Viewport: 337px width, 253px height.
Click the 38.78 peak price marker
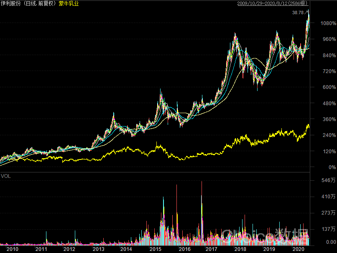coord(298,13)
